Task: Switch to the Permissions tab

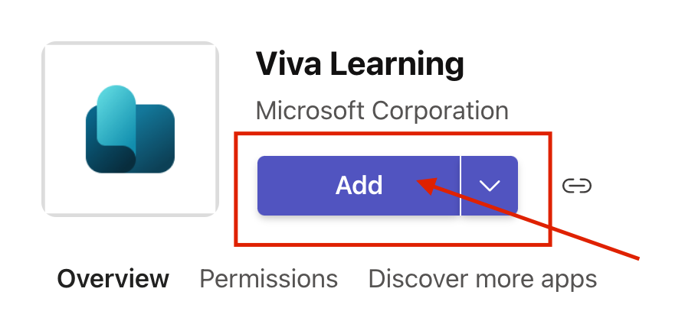Action: tap(268, 279)
